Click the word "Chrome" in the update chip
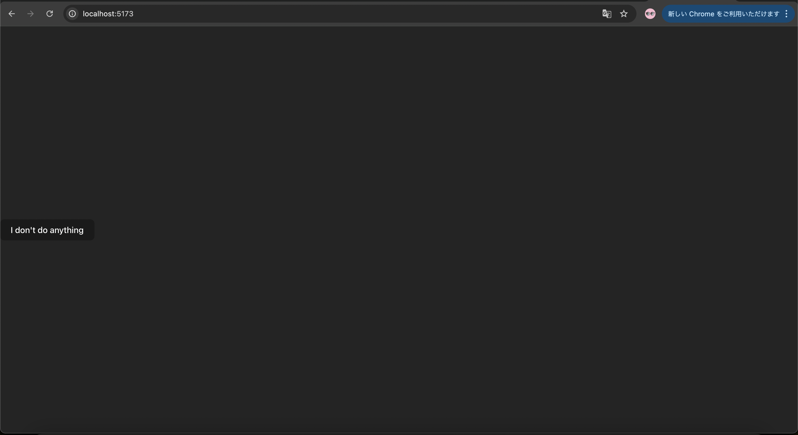The height and width of the screenshot is (435, 798). click(701, 14)
